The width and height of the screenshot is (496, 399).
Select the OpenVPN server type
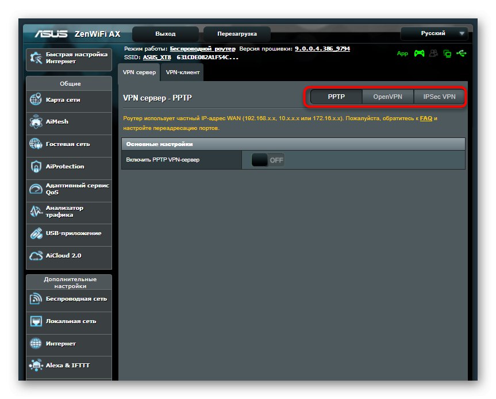click(x=387, y=97)
